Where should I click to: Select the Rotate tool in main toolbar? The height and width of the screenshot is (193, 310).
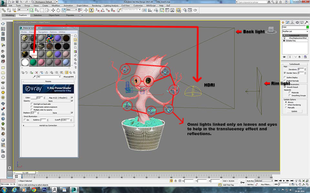[58, 10]
